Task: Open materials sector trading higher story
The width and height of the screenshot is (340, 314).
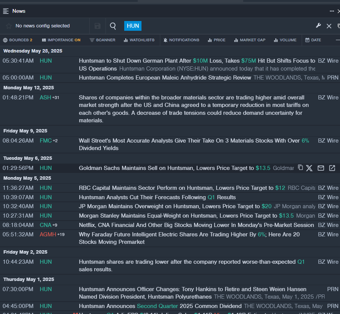Action: 194,109
